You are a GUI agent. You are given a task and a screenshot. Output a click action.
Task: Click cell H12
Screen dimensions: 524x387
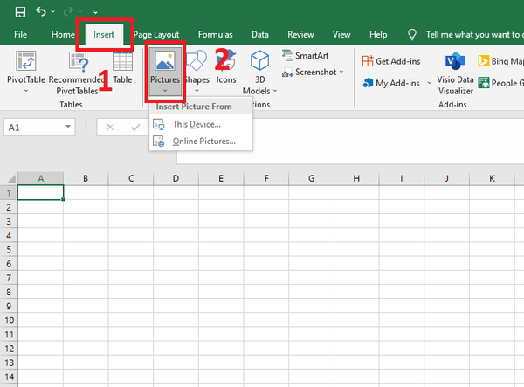[x=356, y=349]
